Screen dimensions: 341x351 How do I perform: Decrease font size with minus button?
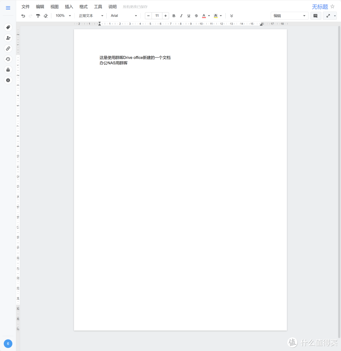[148, 16]
